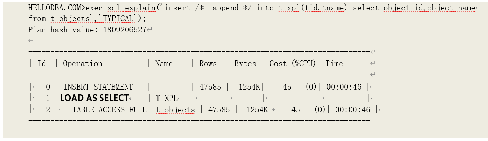Click t_objects in the plan's Name column

point(175,110)
